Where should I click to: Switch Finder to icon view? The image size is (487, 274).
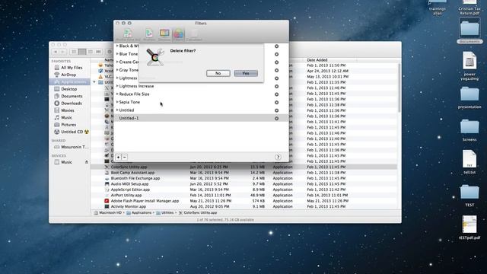74,52
